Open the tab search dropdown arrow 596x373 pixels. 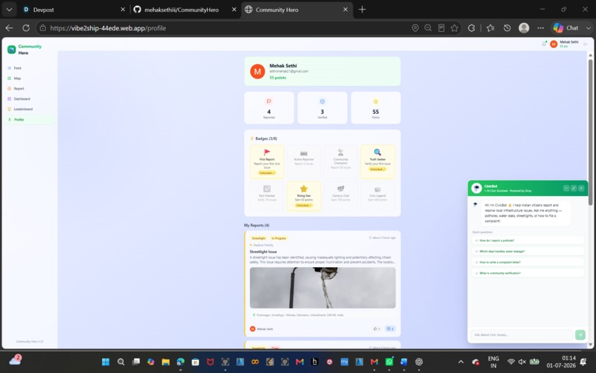point(9,10)
